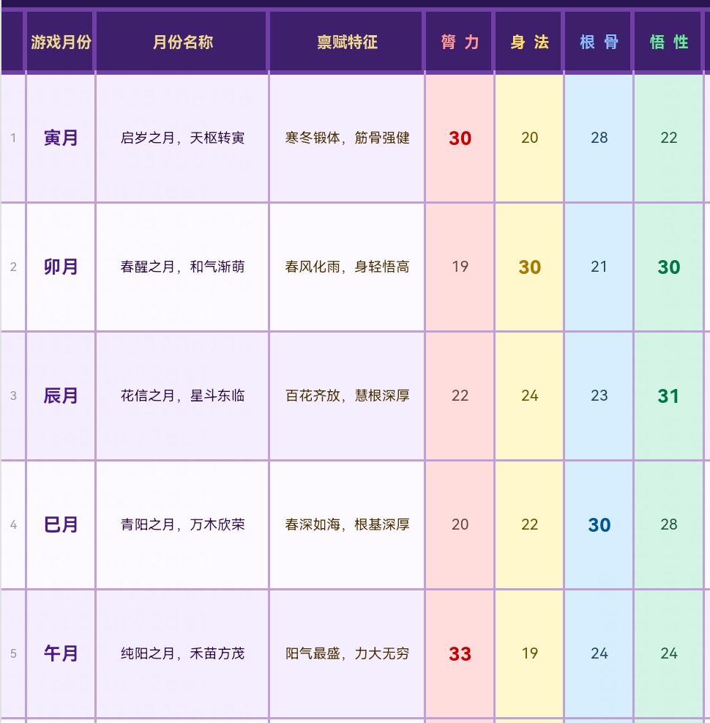Click the 膂力 column header

(x=460, y=42)
